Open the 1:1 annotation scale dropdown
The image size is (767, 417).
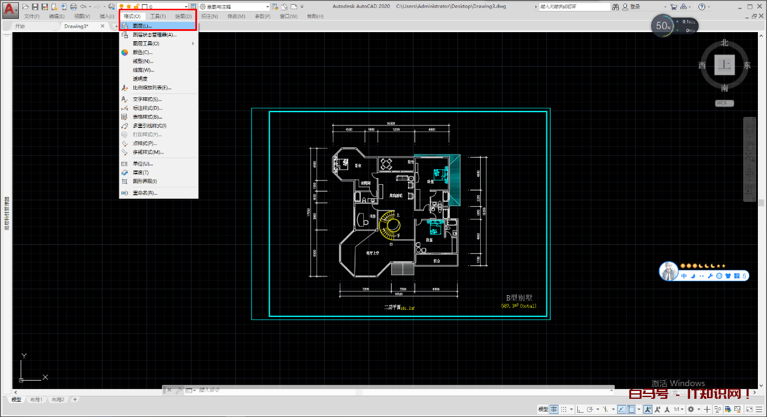(682, 409)
